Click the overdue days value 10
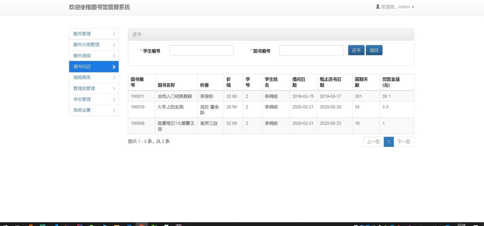The image size is (484, 226). pyautogui.click(x=357, y=123)
